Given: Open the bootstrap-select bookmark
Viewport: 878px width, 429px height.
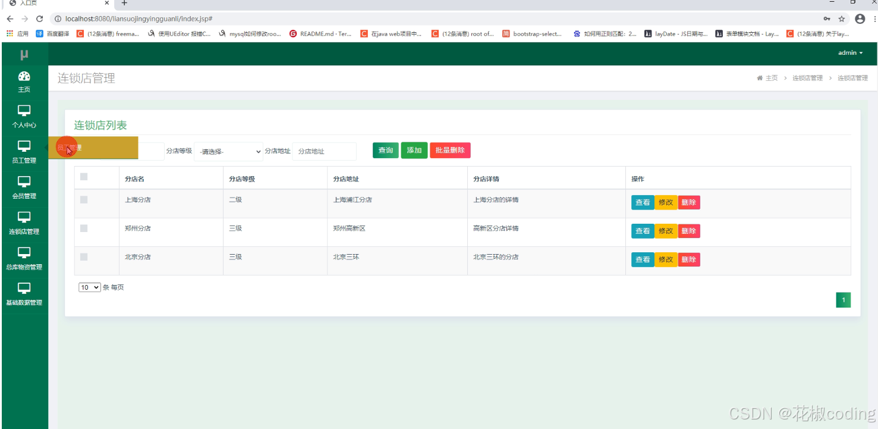Looking at the screenshot, I should (x=532, y=34).
